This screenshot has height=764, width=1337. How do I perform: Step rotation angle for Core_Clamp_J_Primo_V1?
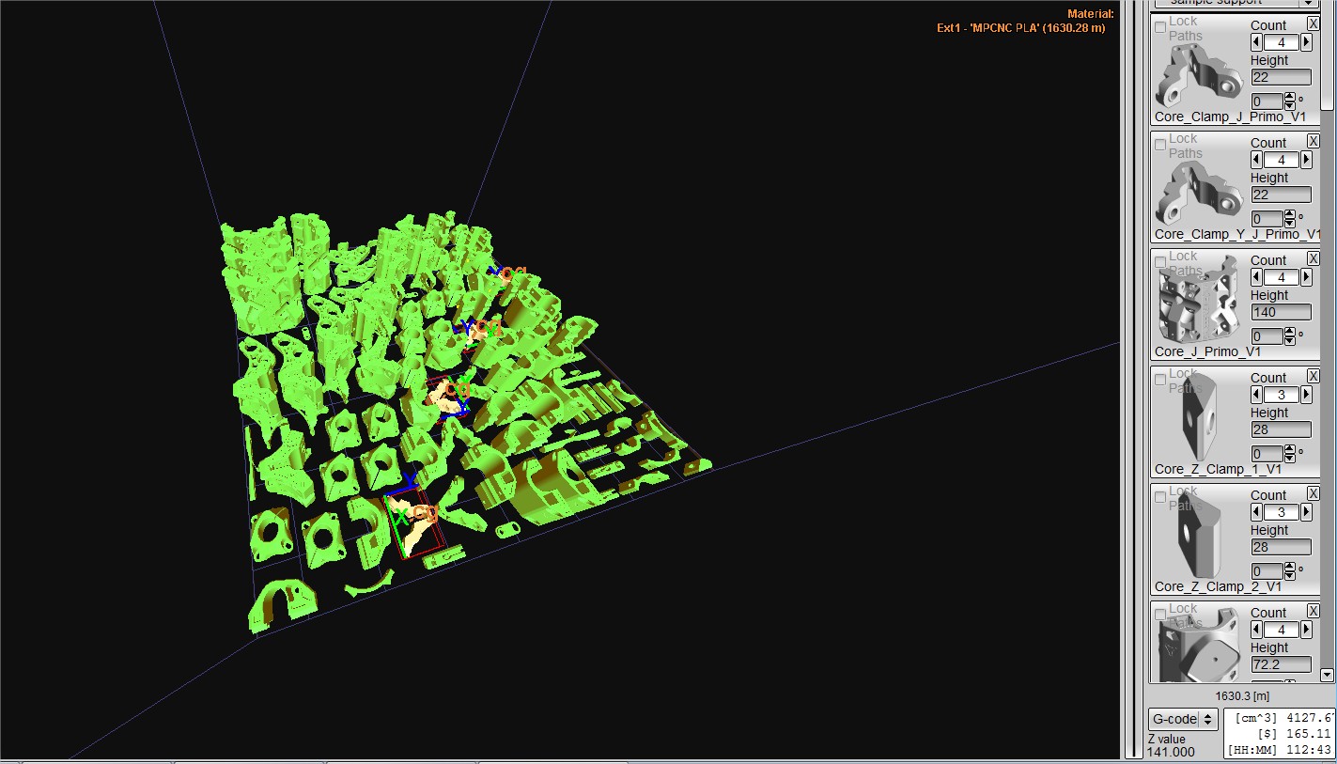1289,101
